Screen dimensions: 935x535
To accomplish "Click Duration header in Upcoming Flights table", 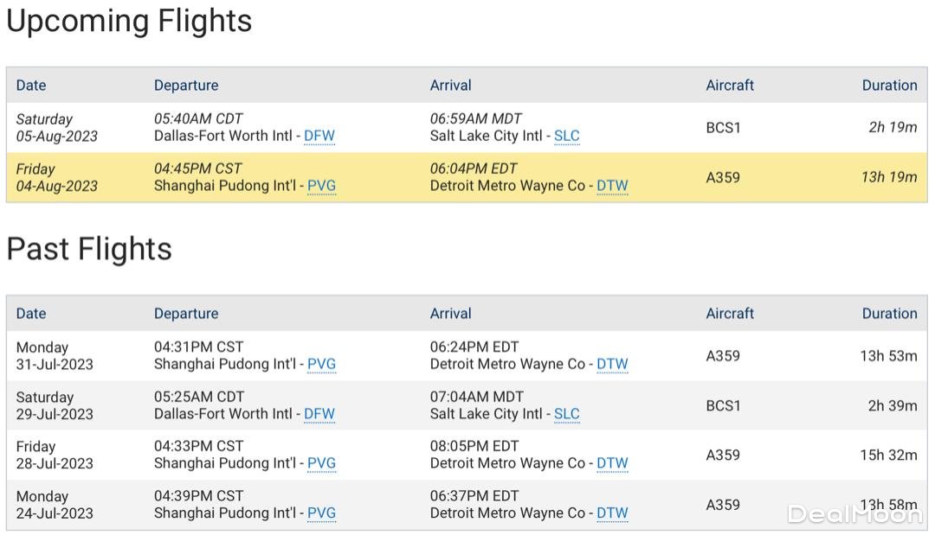I will point(889,86).
